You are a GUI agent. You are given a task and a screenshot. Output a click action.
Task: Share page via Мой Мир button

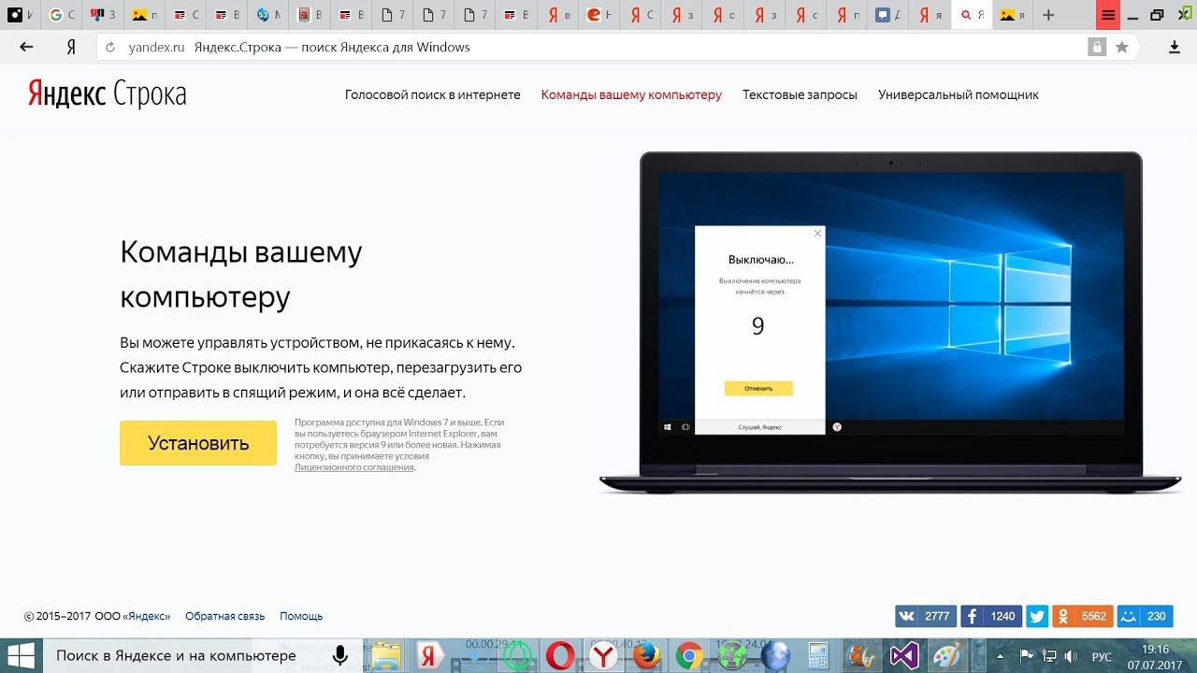[x=1146, y=616]
